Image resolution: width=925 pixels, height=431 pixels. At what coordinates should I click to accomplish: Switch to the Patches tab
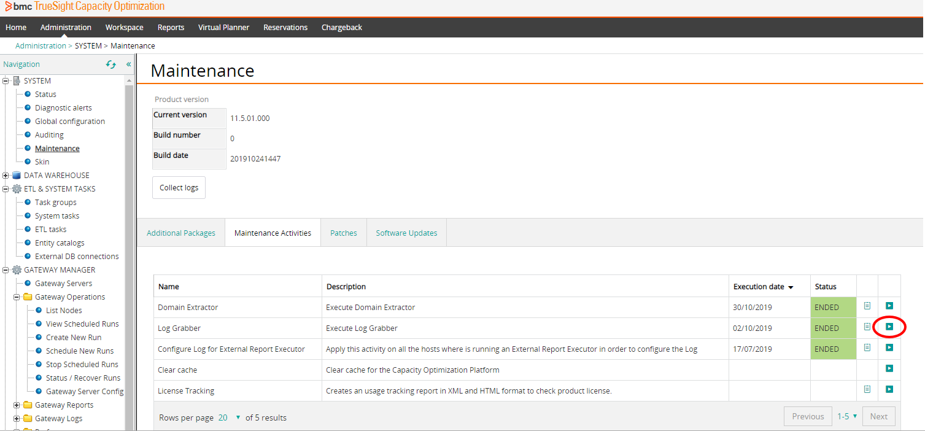coord(343,233)
